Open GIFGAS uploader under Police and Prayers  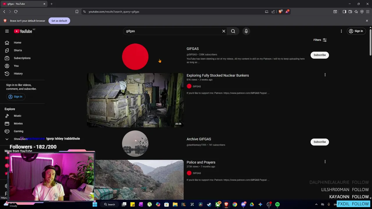tap(197, 173)
